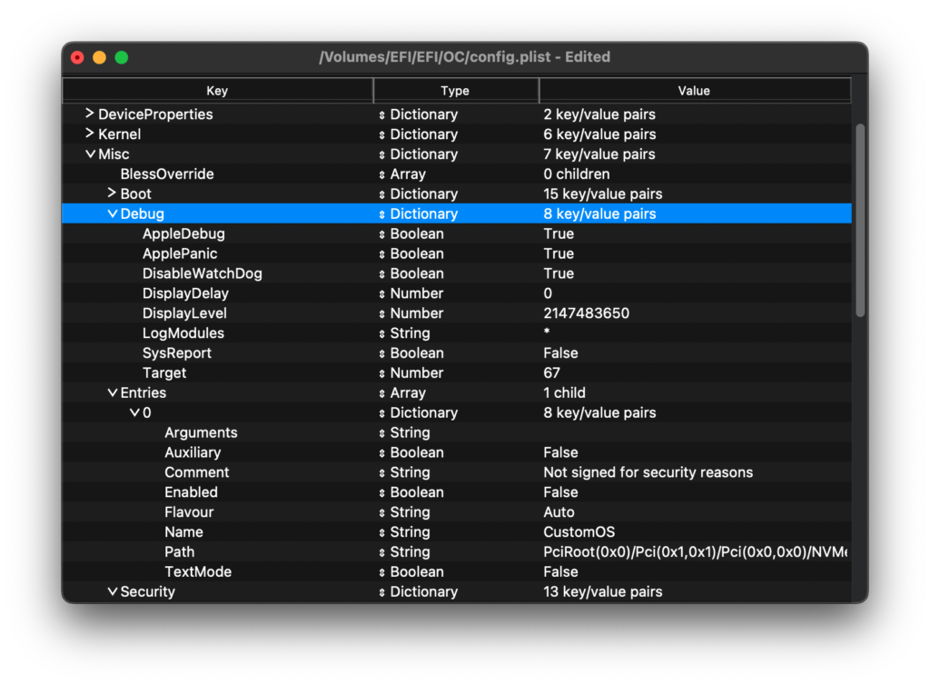Open type stepper for Enabled row
The height and width of the screenshot is (685, 930).
click(382, 492)
